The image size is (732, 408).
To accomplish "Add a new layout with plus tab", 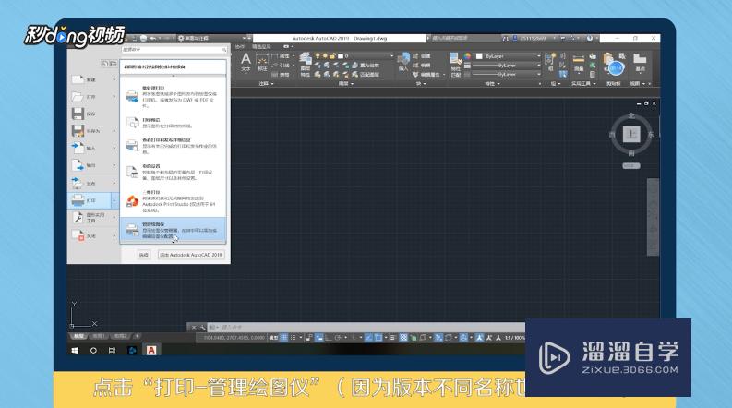I will pos(138,336).
